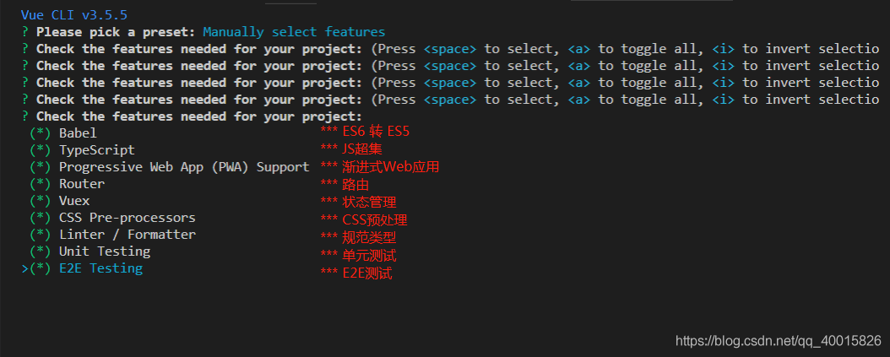Select the Linter / Formatter option
The height and width of the screenshot is (357, 890).
128,235
